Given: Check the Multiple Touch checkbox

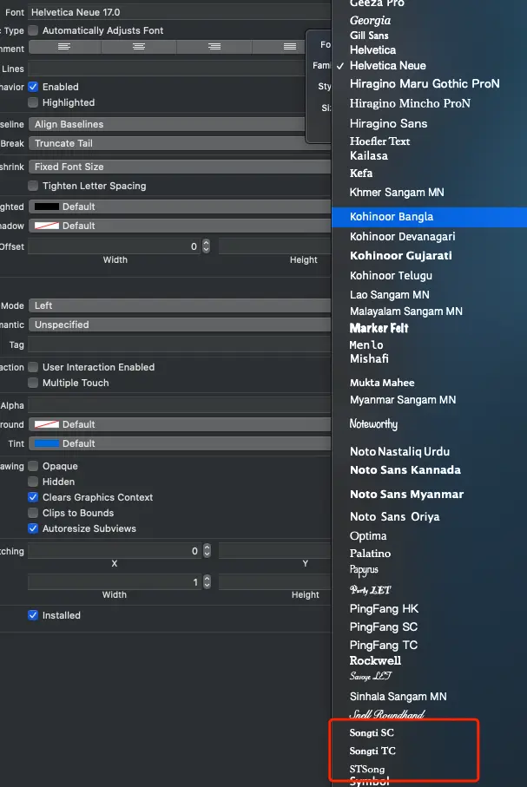Looking at the screenshot, I should point(33,383).
